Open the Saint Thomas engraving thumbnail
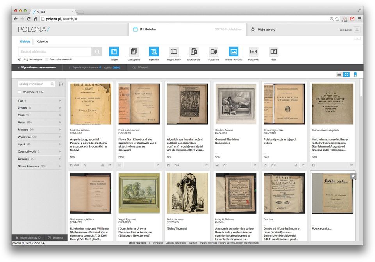Viewport: 375px width, 262px height. pyautogui.click(x=187, y=193)
